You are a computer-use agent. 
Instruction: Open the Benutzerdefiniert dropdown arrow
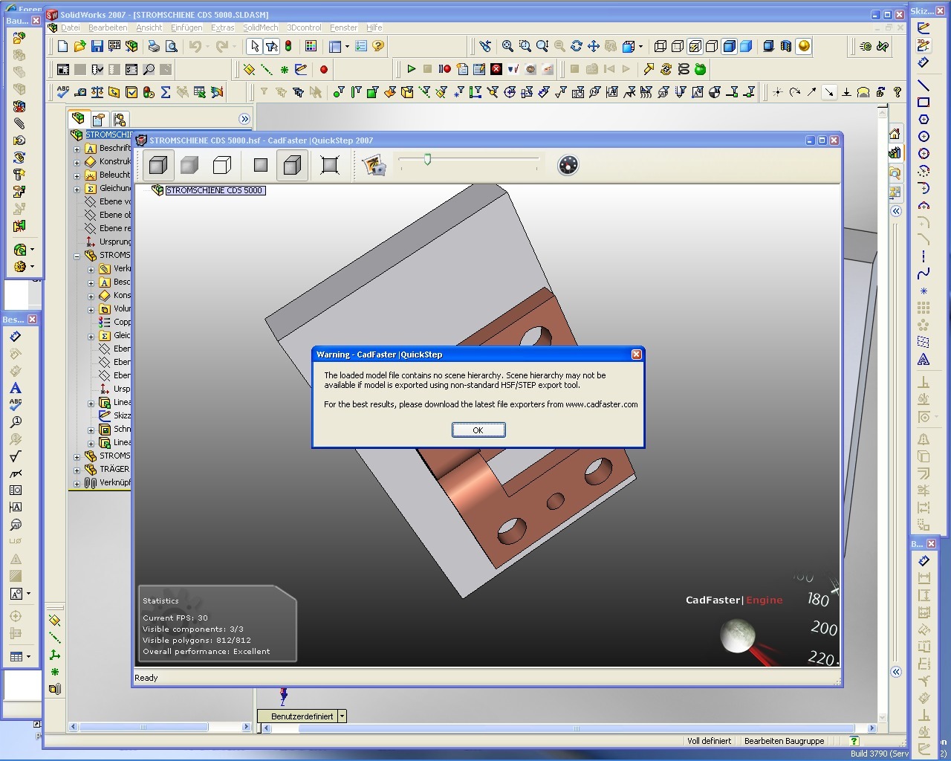click(342, 716)
